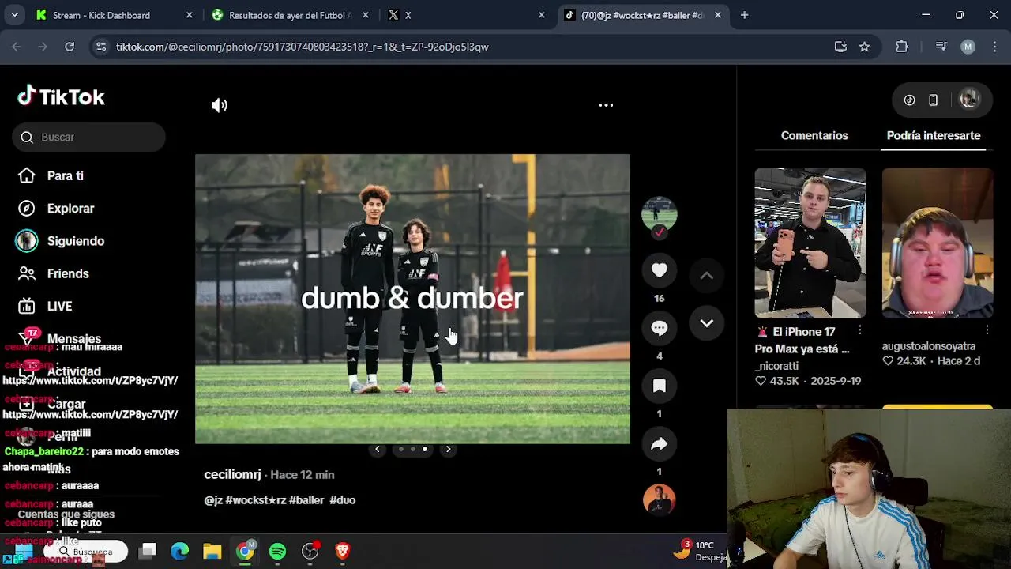The width and height of the screenshot is (1011, 569).
Task: Switch to the X tab
Action: coord(466,15)
